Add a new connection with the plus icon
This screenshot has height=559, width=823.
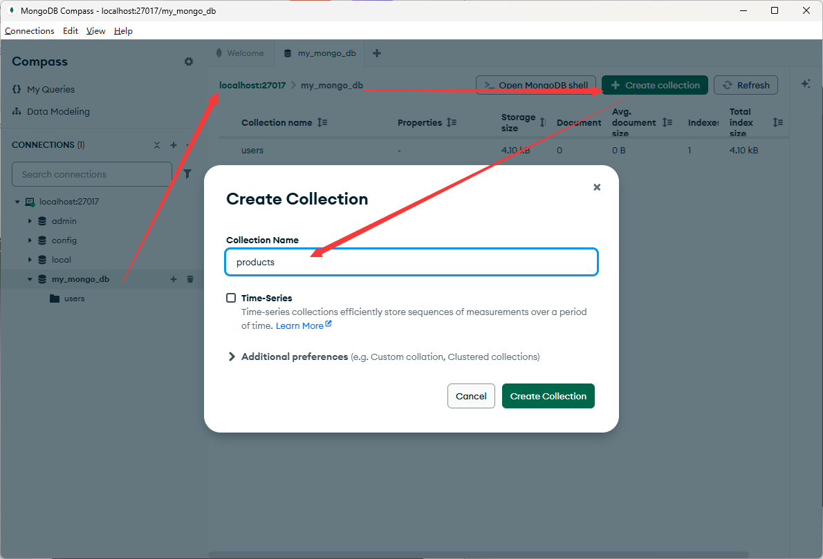click(x=174, y=145)
